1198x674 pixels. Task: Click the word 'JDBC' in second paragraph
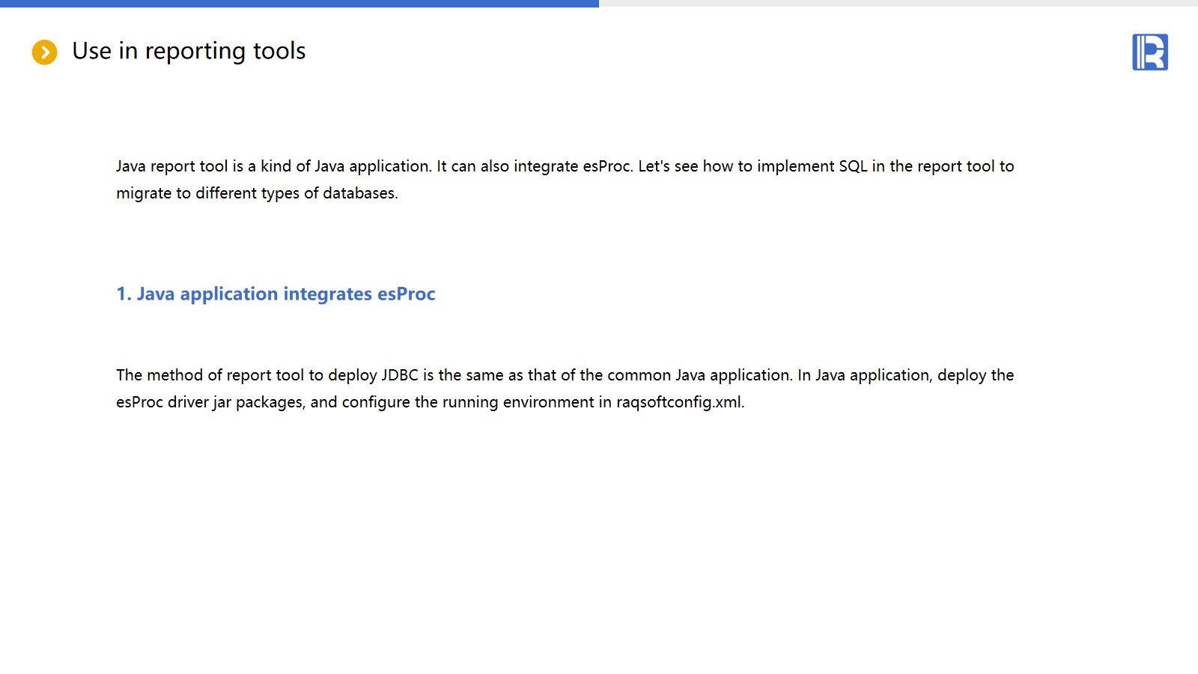coord(400,375)
